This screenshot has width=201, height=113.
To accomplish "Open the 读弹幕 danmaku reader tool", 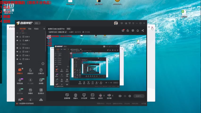I will (41, 81).
